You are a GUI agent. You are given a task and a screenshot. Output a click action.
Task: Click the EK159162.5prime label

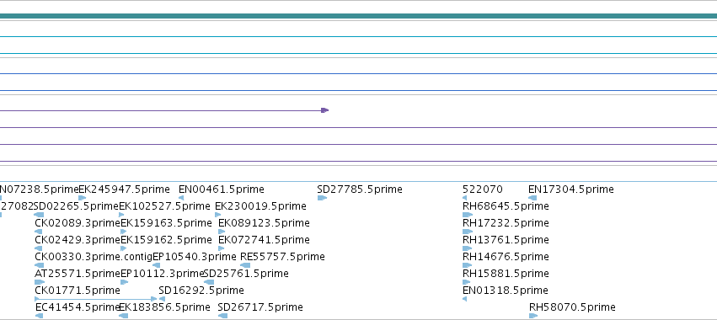[x=166, y=240]
